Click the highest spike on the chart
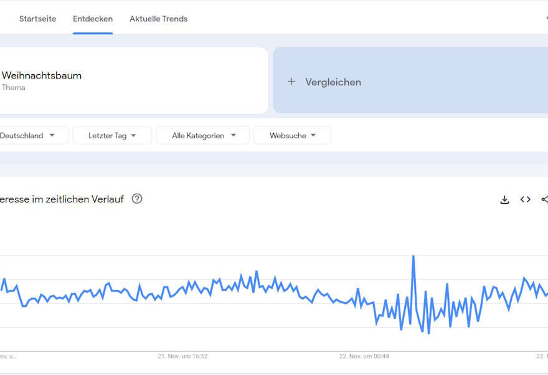548x375 pixels. 413,257
